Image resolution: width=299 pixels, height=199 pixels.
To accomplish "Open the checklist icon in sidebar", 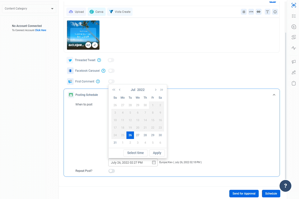I will 294,16.
